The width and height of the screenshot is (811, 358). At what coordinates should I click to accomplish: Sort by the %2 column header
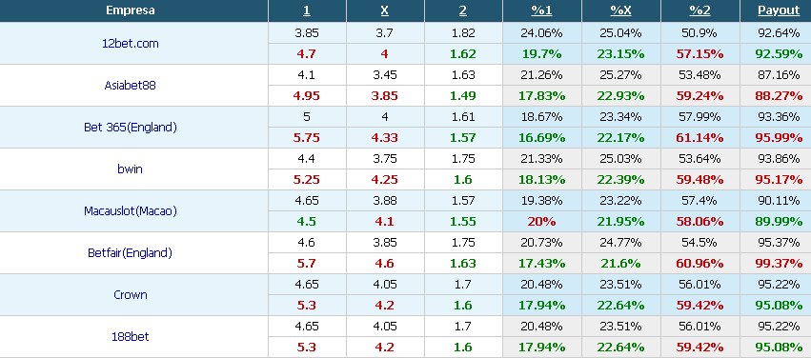pyautogui.click(x=699, y=10)
